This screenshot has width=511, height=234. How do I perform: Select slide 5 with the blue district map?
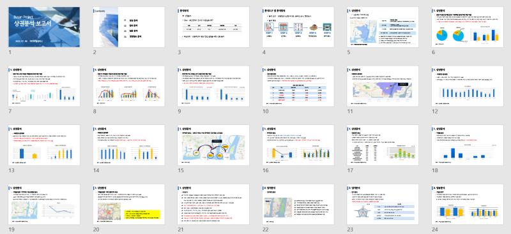(383, 27)
